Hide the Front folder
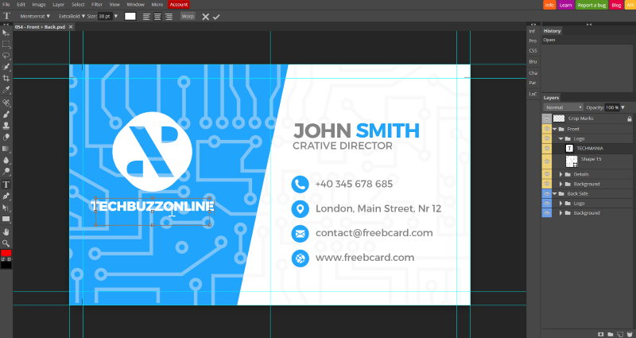 [547, 129]
